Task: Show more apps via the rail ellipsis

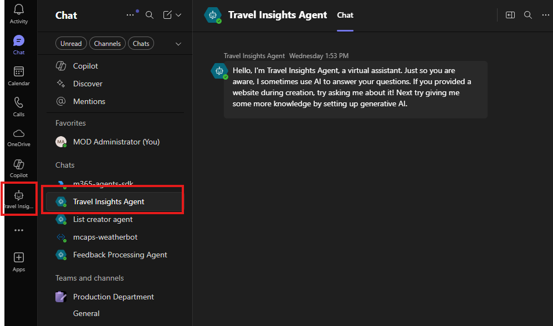Action: click(19, 230)
